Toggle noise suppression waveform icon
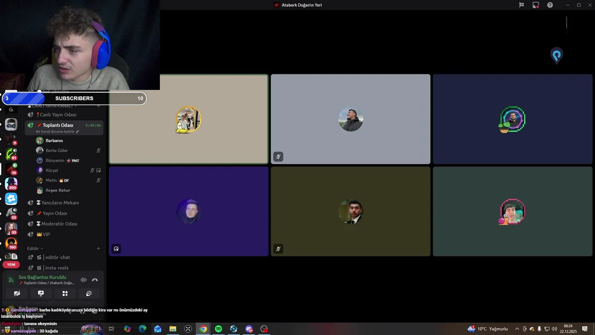Viewport: 595px width, 335px height. (x=84, y=280)
